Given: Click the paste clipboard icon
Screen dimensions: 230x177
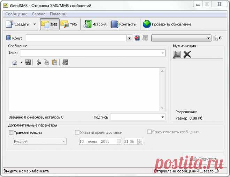Looking at the screenshot, I should (54, 62).
